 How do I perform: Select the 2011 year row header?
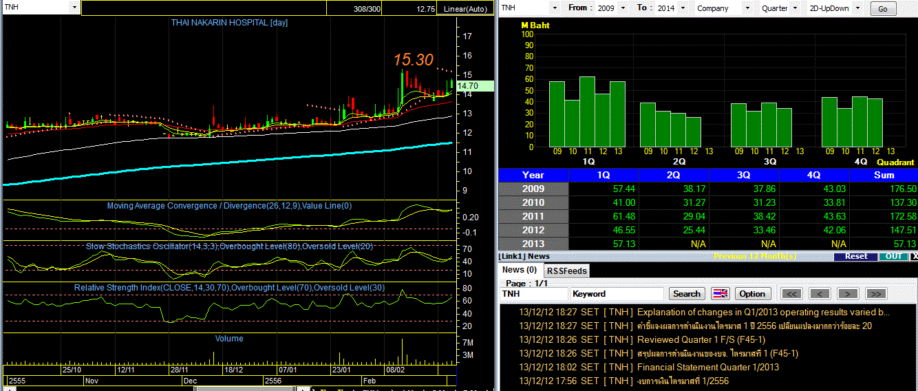pyautogui.click(x=533, y=216)
